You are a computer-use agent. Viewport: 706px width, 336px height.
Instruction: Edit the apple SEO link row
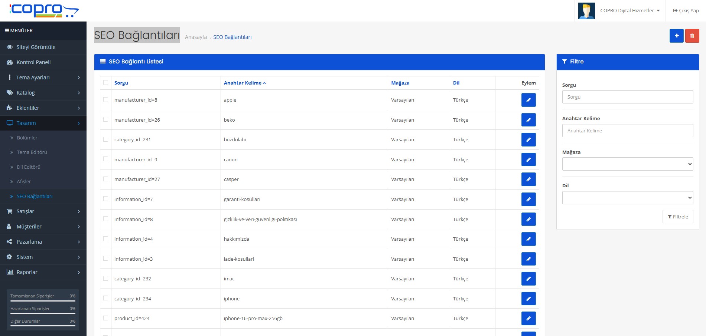(x=528, y=100)
